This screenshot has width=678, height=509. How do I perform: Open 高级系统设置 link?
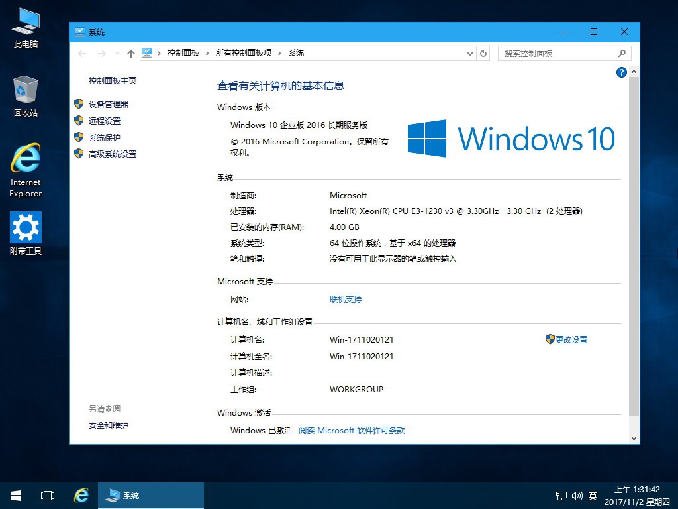(113, 154)
